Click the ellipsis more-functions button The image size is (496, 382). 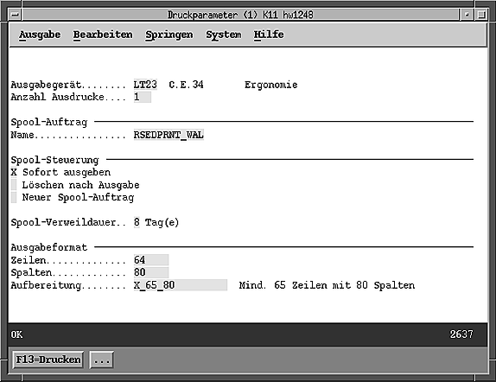point(102,360)
